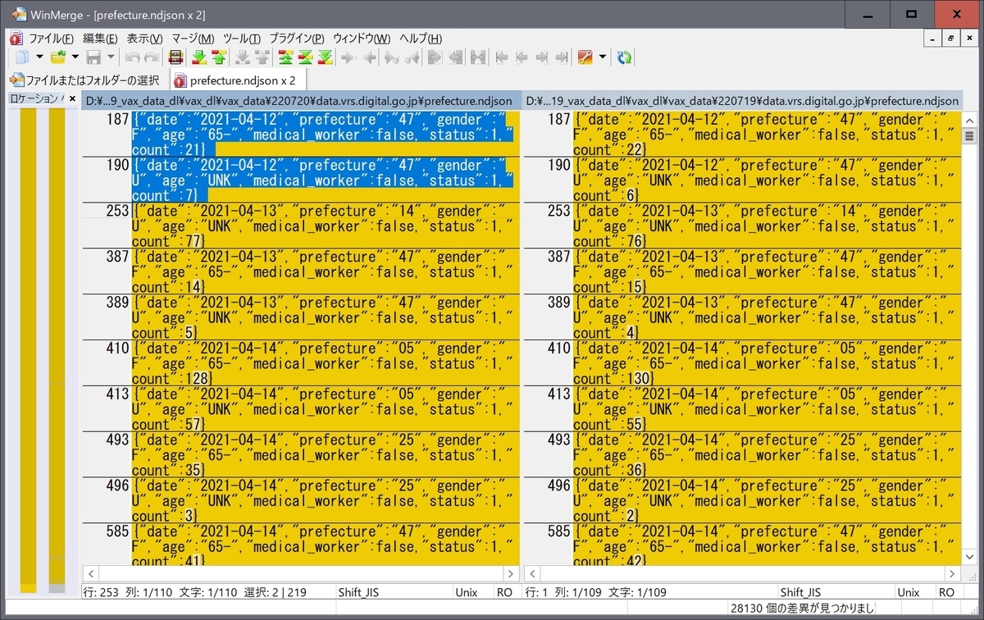Click the WinMerge document icon in menu bar
Screen dimensions: 984x620
pyautogui.click(x=15, y=39)
